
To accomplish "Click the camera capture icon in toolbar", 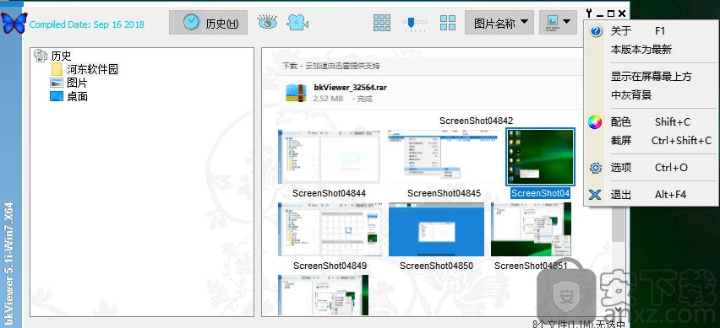I will point(297,22).
